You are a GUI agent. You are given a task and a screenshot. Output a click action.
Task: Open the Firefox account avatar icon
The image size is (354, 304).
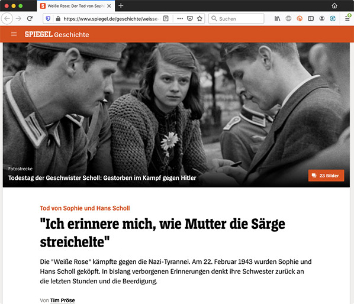321,18
